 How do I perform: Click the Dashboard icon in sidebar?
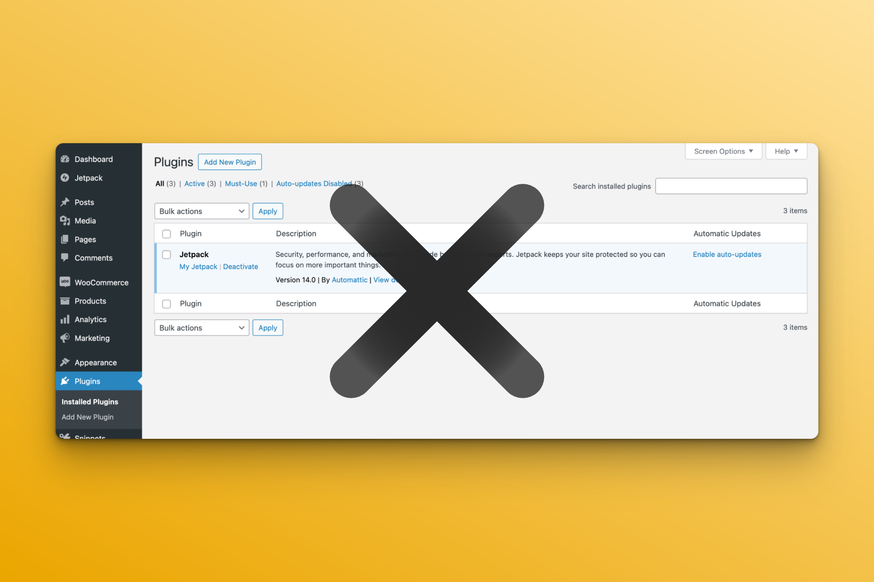tap(66, 158)
